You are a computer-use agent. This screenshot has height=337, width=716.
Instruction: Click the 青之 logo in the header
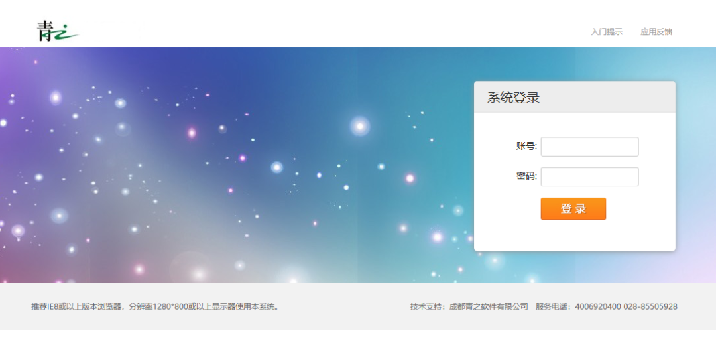[x=58, y=31]
